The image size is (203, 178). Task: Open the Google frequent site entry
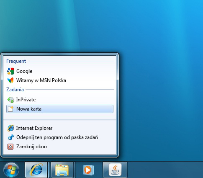pyautogui.click(x=60, y=71)
